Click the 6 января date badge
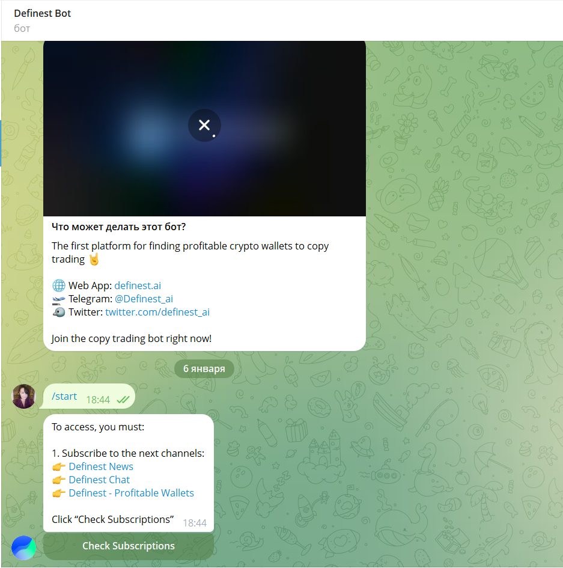Image resolution: width=563 pixels, height=568 pixels. 204,369
